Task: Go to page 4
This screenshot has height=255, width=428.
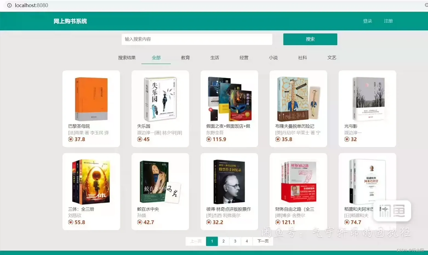Action: click(247, 241)
